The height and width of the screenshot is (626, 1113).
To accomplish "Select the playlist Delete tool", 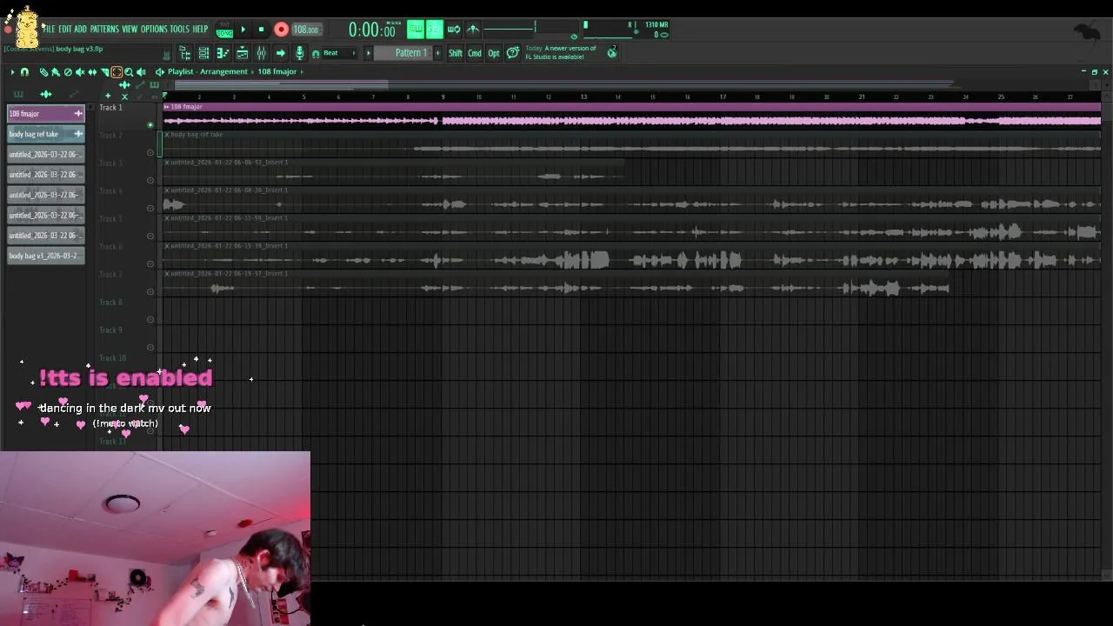I will click(x=68, y=72).
